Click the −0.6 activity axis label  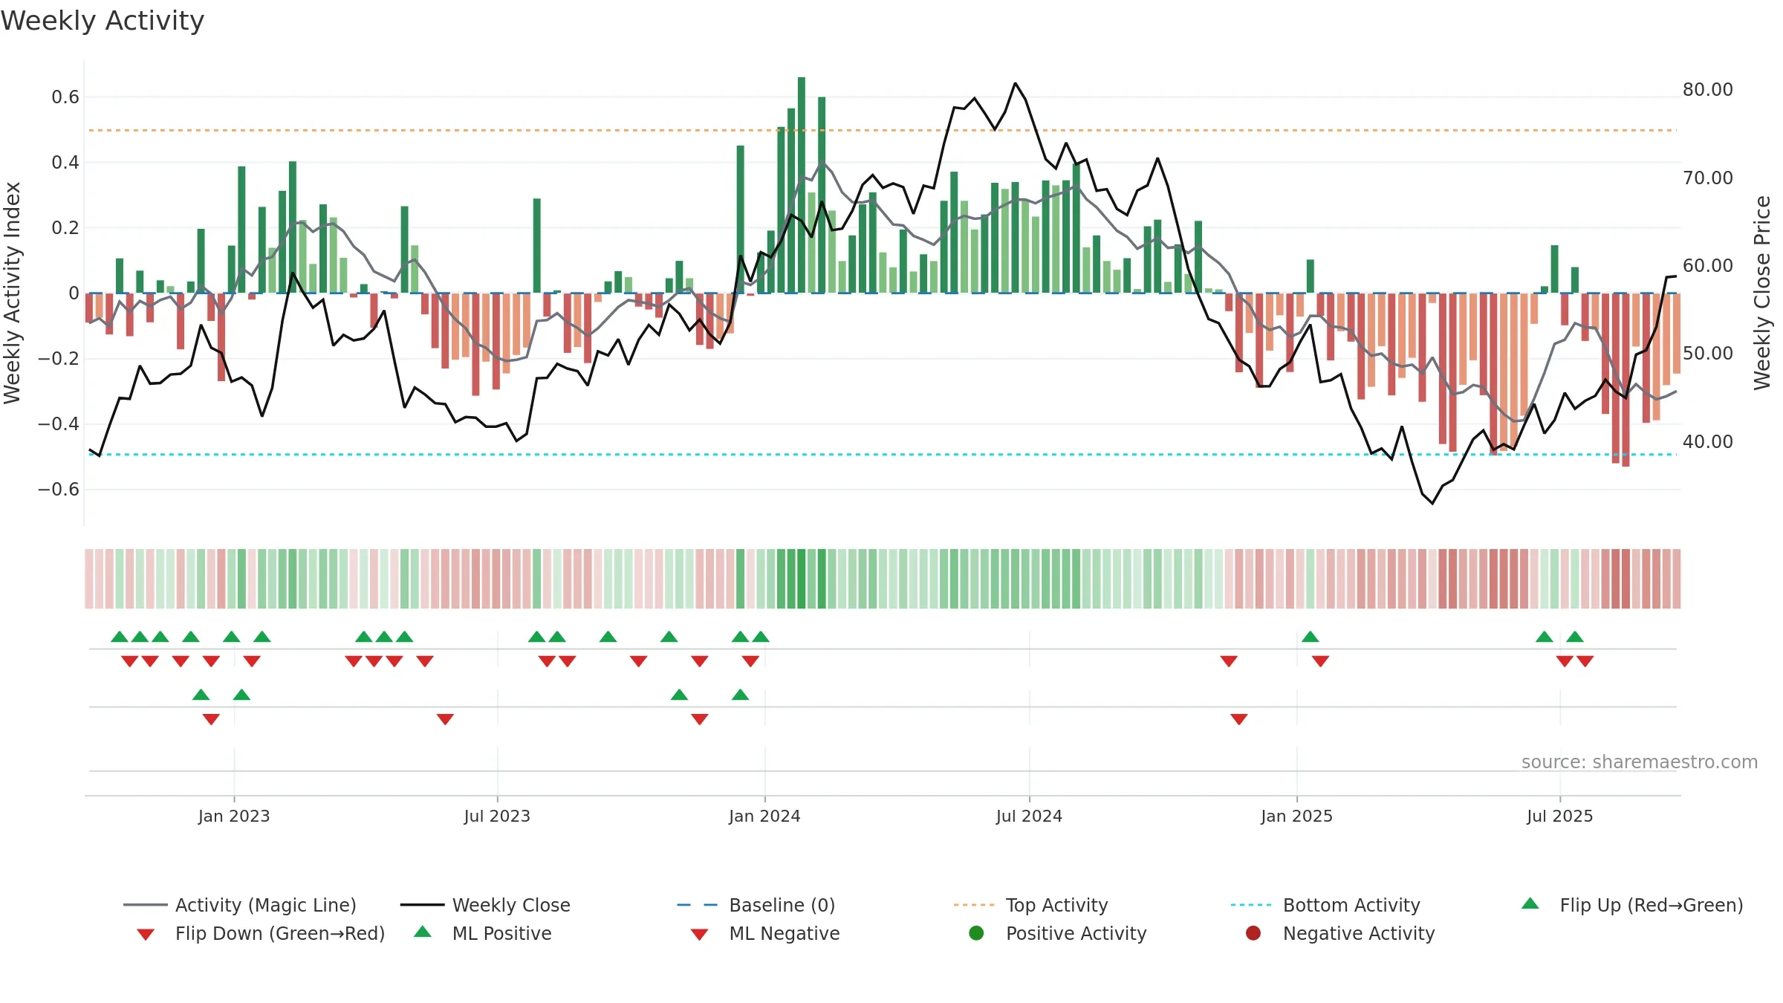(59, 490)
